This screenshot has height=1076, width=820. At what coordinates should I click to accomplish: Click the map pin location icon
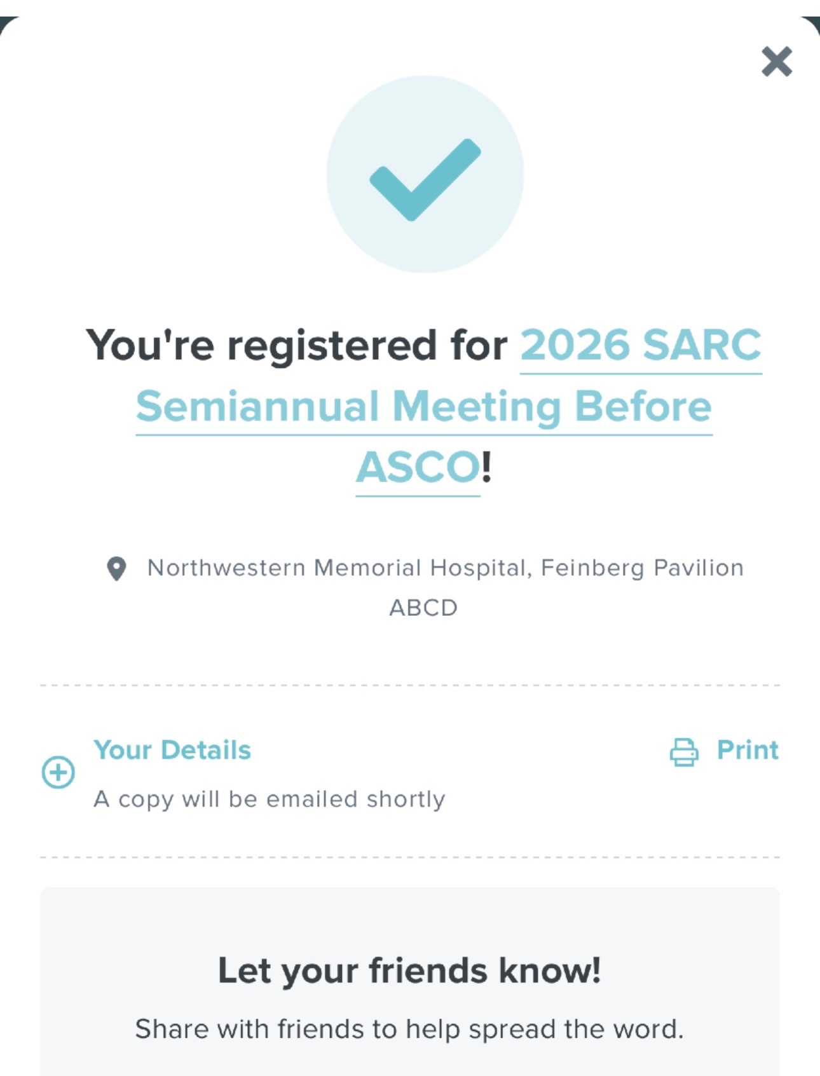coord(116,568)
